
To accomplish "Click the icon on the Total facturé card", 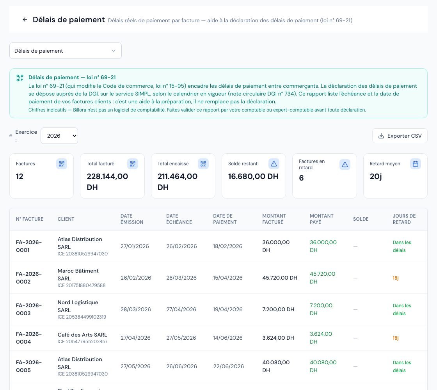I will coord(133,164).
